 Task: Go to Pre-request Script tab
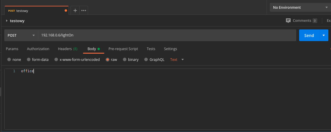(123, 49)
